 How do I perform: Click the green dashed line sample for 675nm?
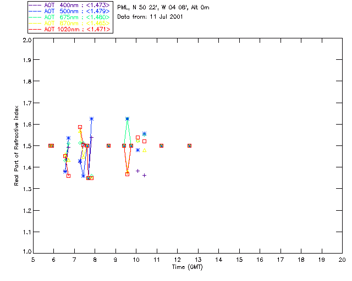coord(35,17)
